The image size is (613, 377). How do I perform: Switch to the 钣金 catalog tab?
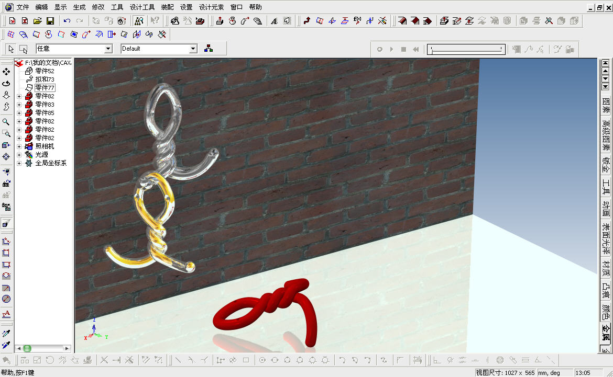tap(606, 165)
